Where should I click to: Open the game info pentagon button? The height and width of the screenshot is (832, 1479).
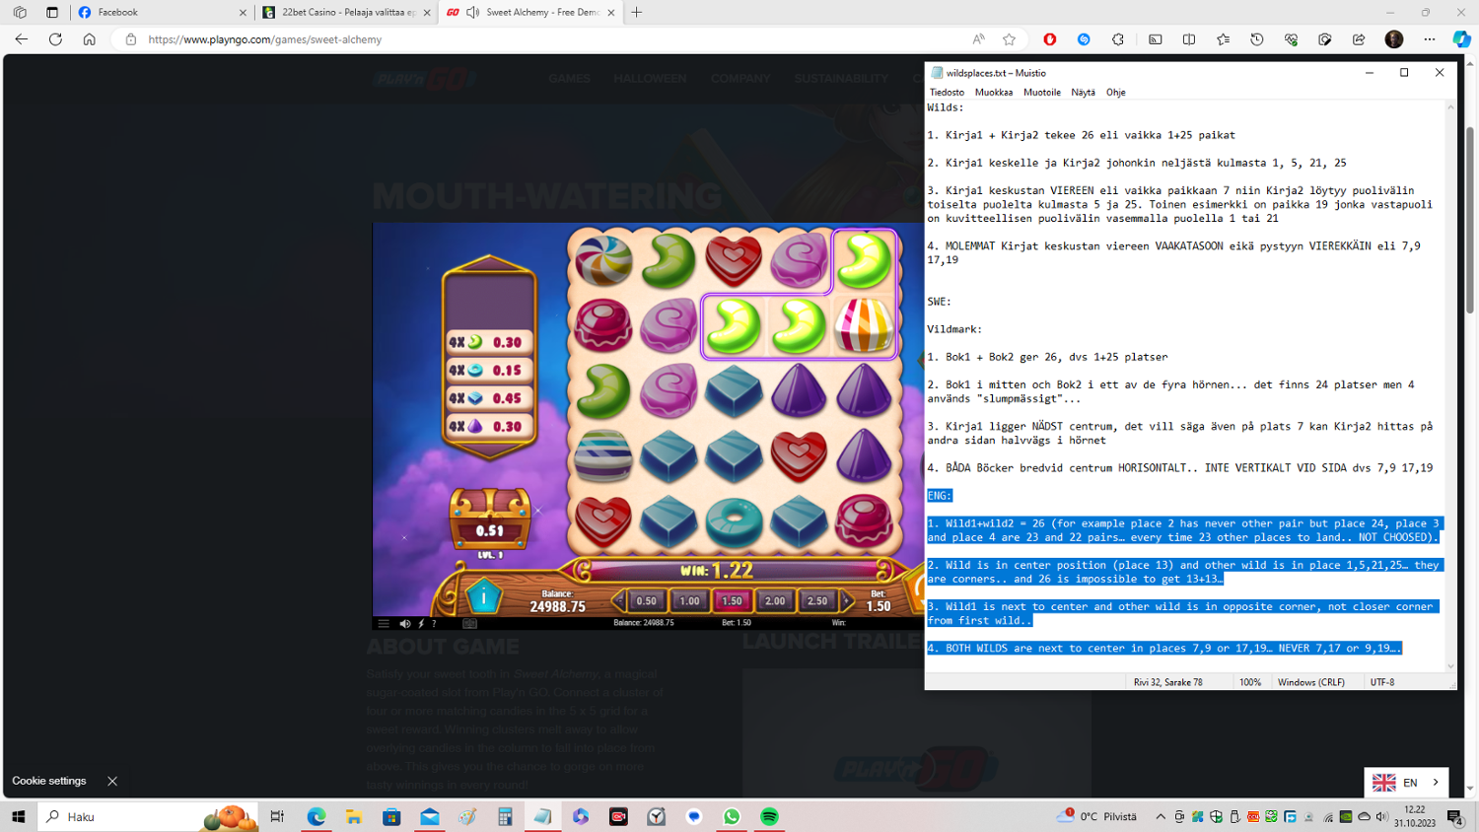coord(483,597)
